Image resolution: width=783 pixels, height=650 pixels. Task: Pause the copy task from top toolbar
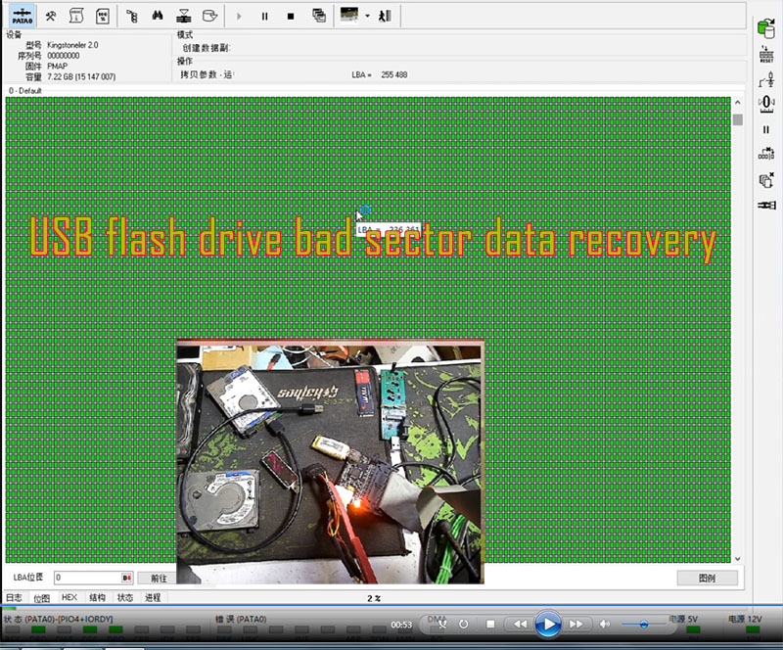[264, 17]
